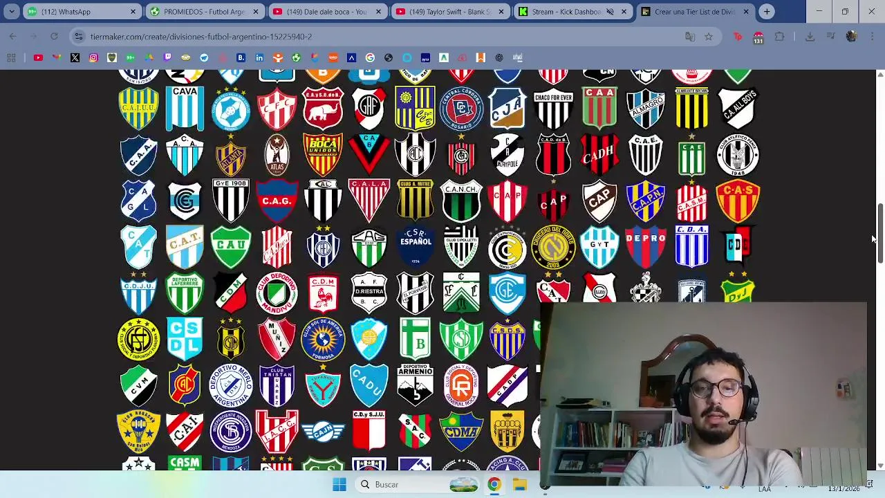
Task: Choose the CSR Español badge
Action: pos(415,246)
